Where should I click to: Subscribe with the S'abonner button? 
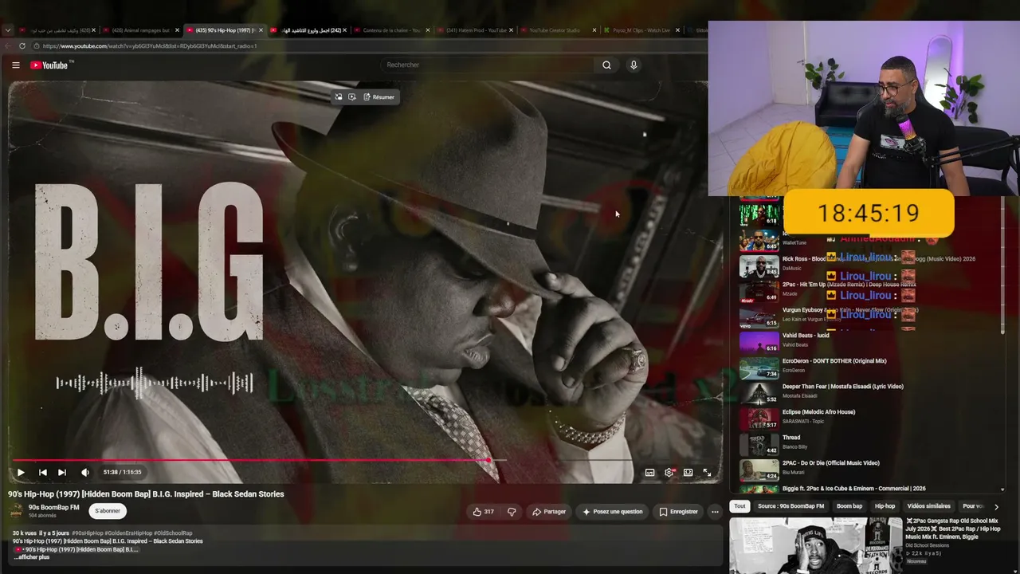click(108, 511)
